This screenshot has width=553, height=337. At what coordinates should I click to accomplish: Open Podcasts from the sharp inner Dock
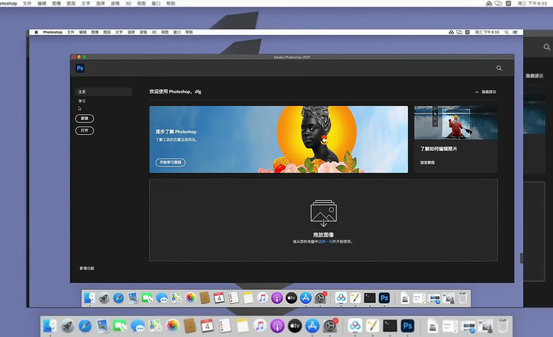point(277,298)
